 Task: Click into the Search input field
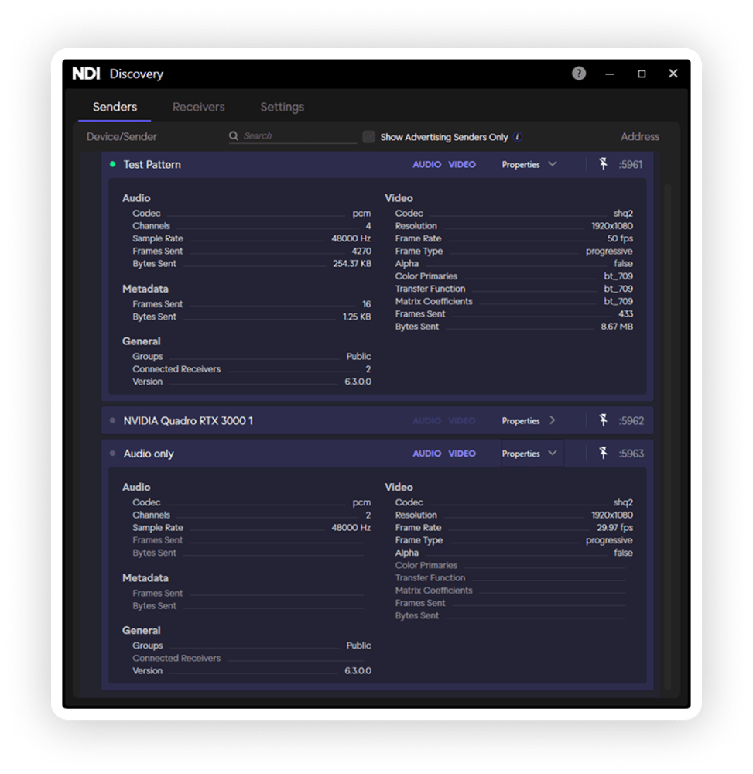(298, 136)
